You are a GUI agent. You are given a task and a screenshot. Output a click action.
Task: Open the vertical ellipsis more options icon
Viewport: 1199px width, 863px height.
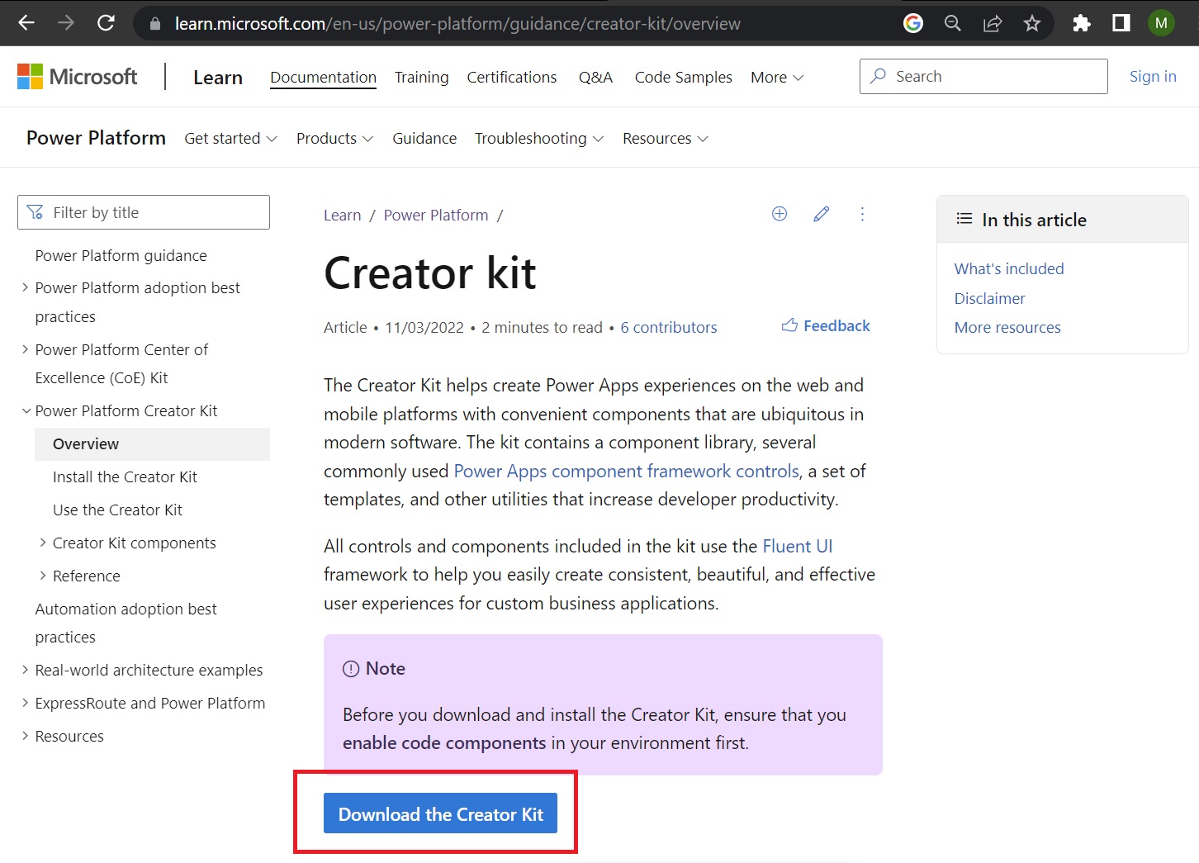(x=862, y=214)
